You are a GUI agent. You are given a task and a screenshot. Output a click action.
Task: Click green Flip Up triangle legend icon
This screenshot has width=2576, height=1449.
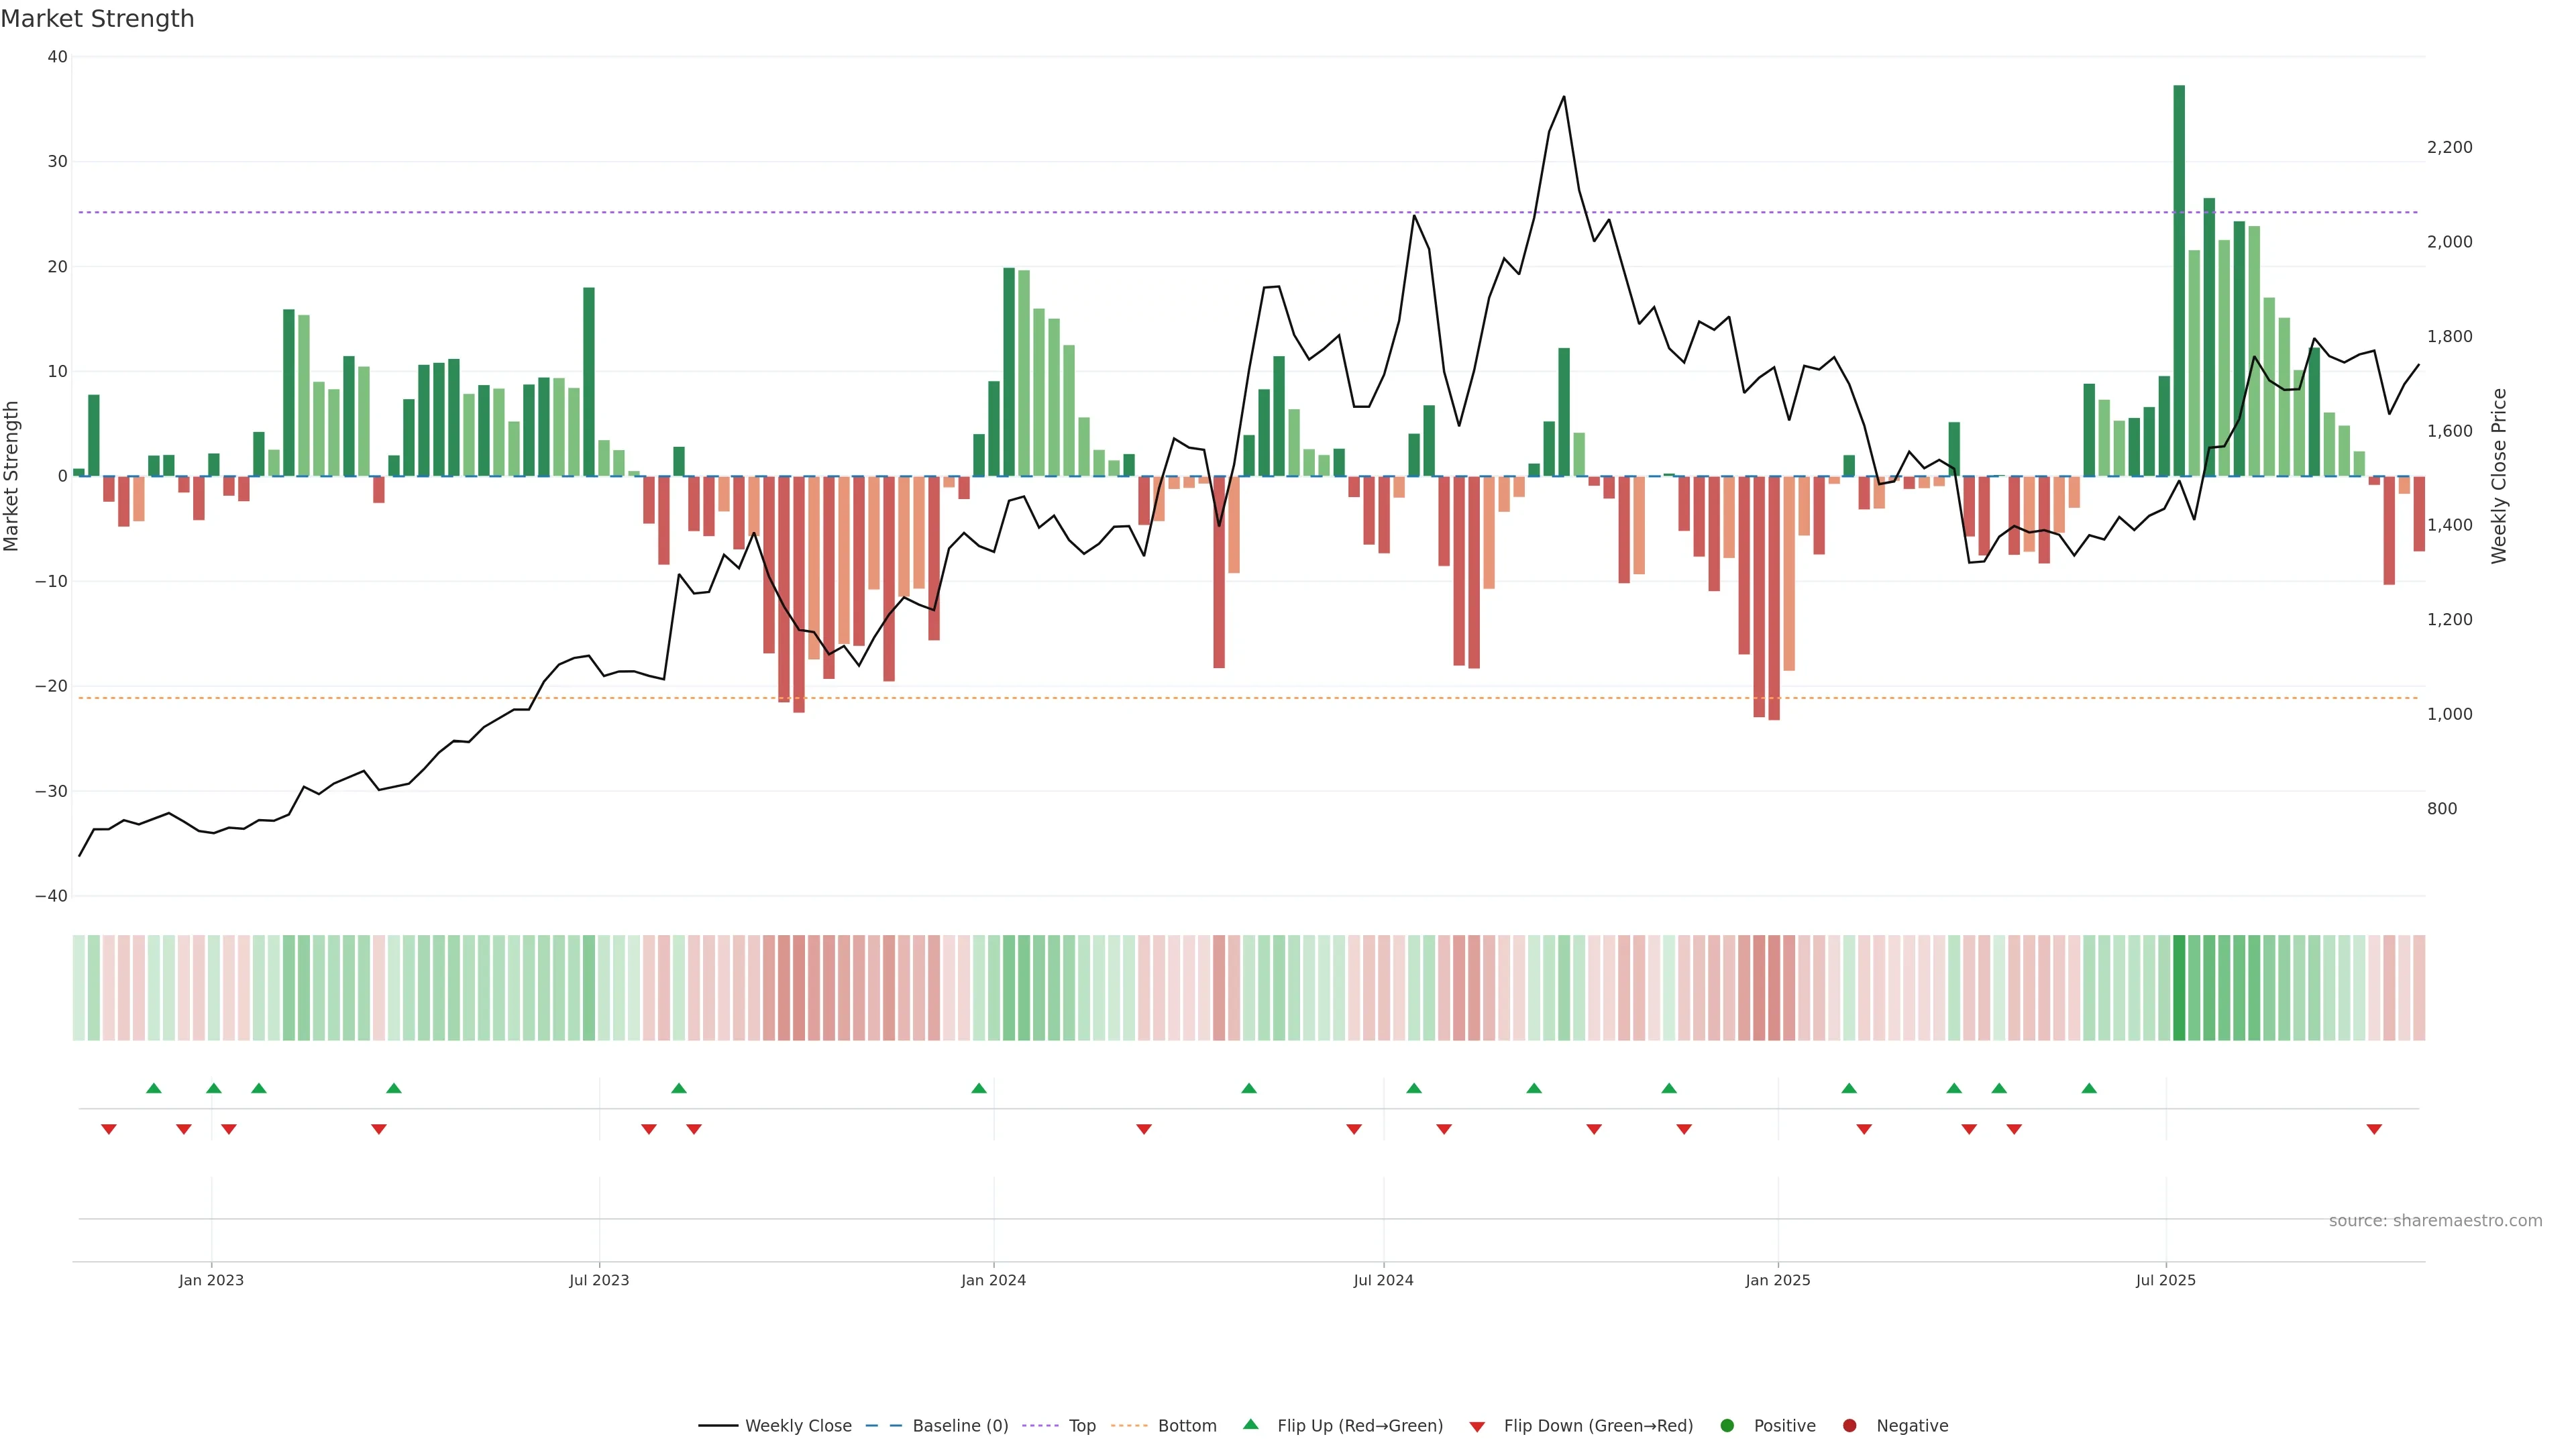tap(1250, 1424)
